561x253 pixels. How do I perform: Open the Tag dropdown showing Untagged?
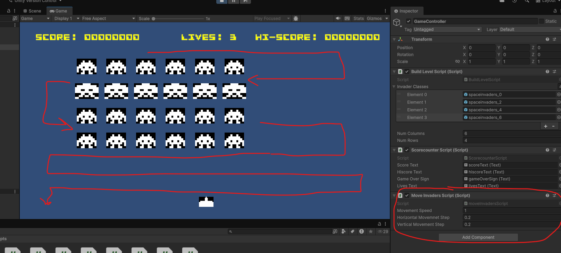pos(447,29)
